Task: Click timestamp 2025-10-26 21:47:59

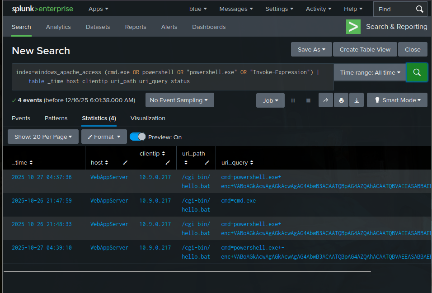Action: (x=42, y=201)
